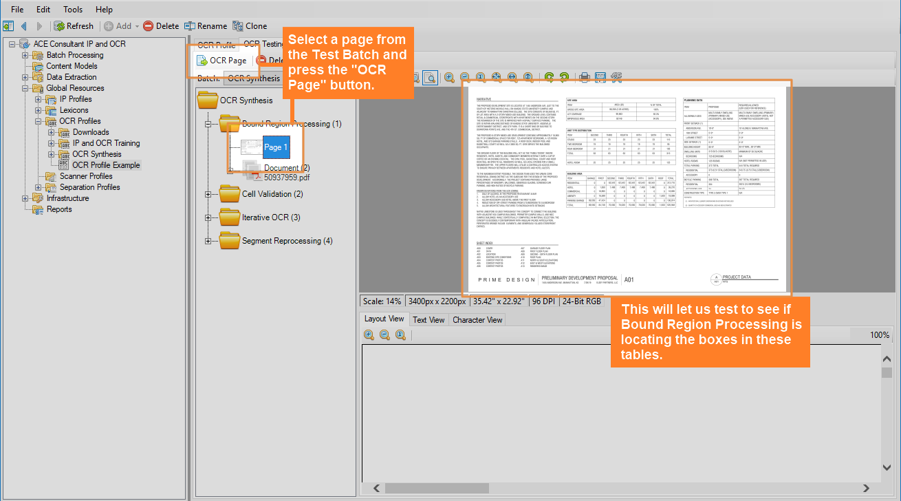Expand the Cell Validation (2) folder
Image resolution: width=901 pixels, height=501 pixels.
click(x=208, y=194)
